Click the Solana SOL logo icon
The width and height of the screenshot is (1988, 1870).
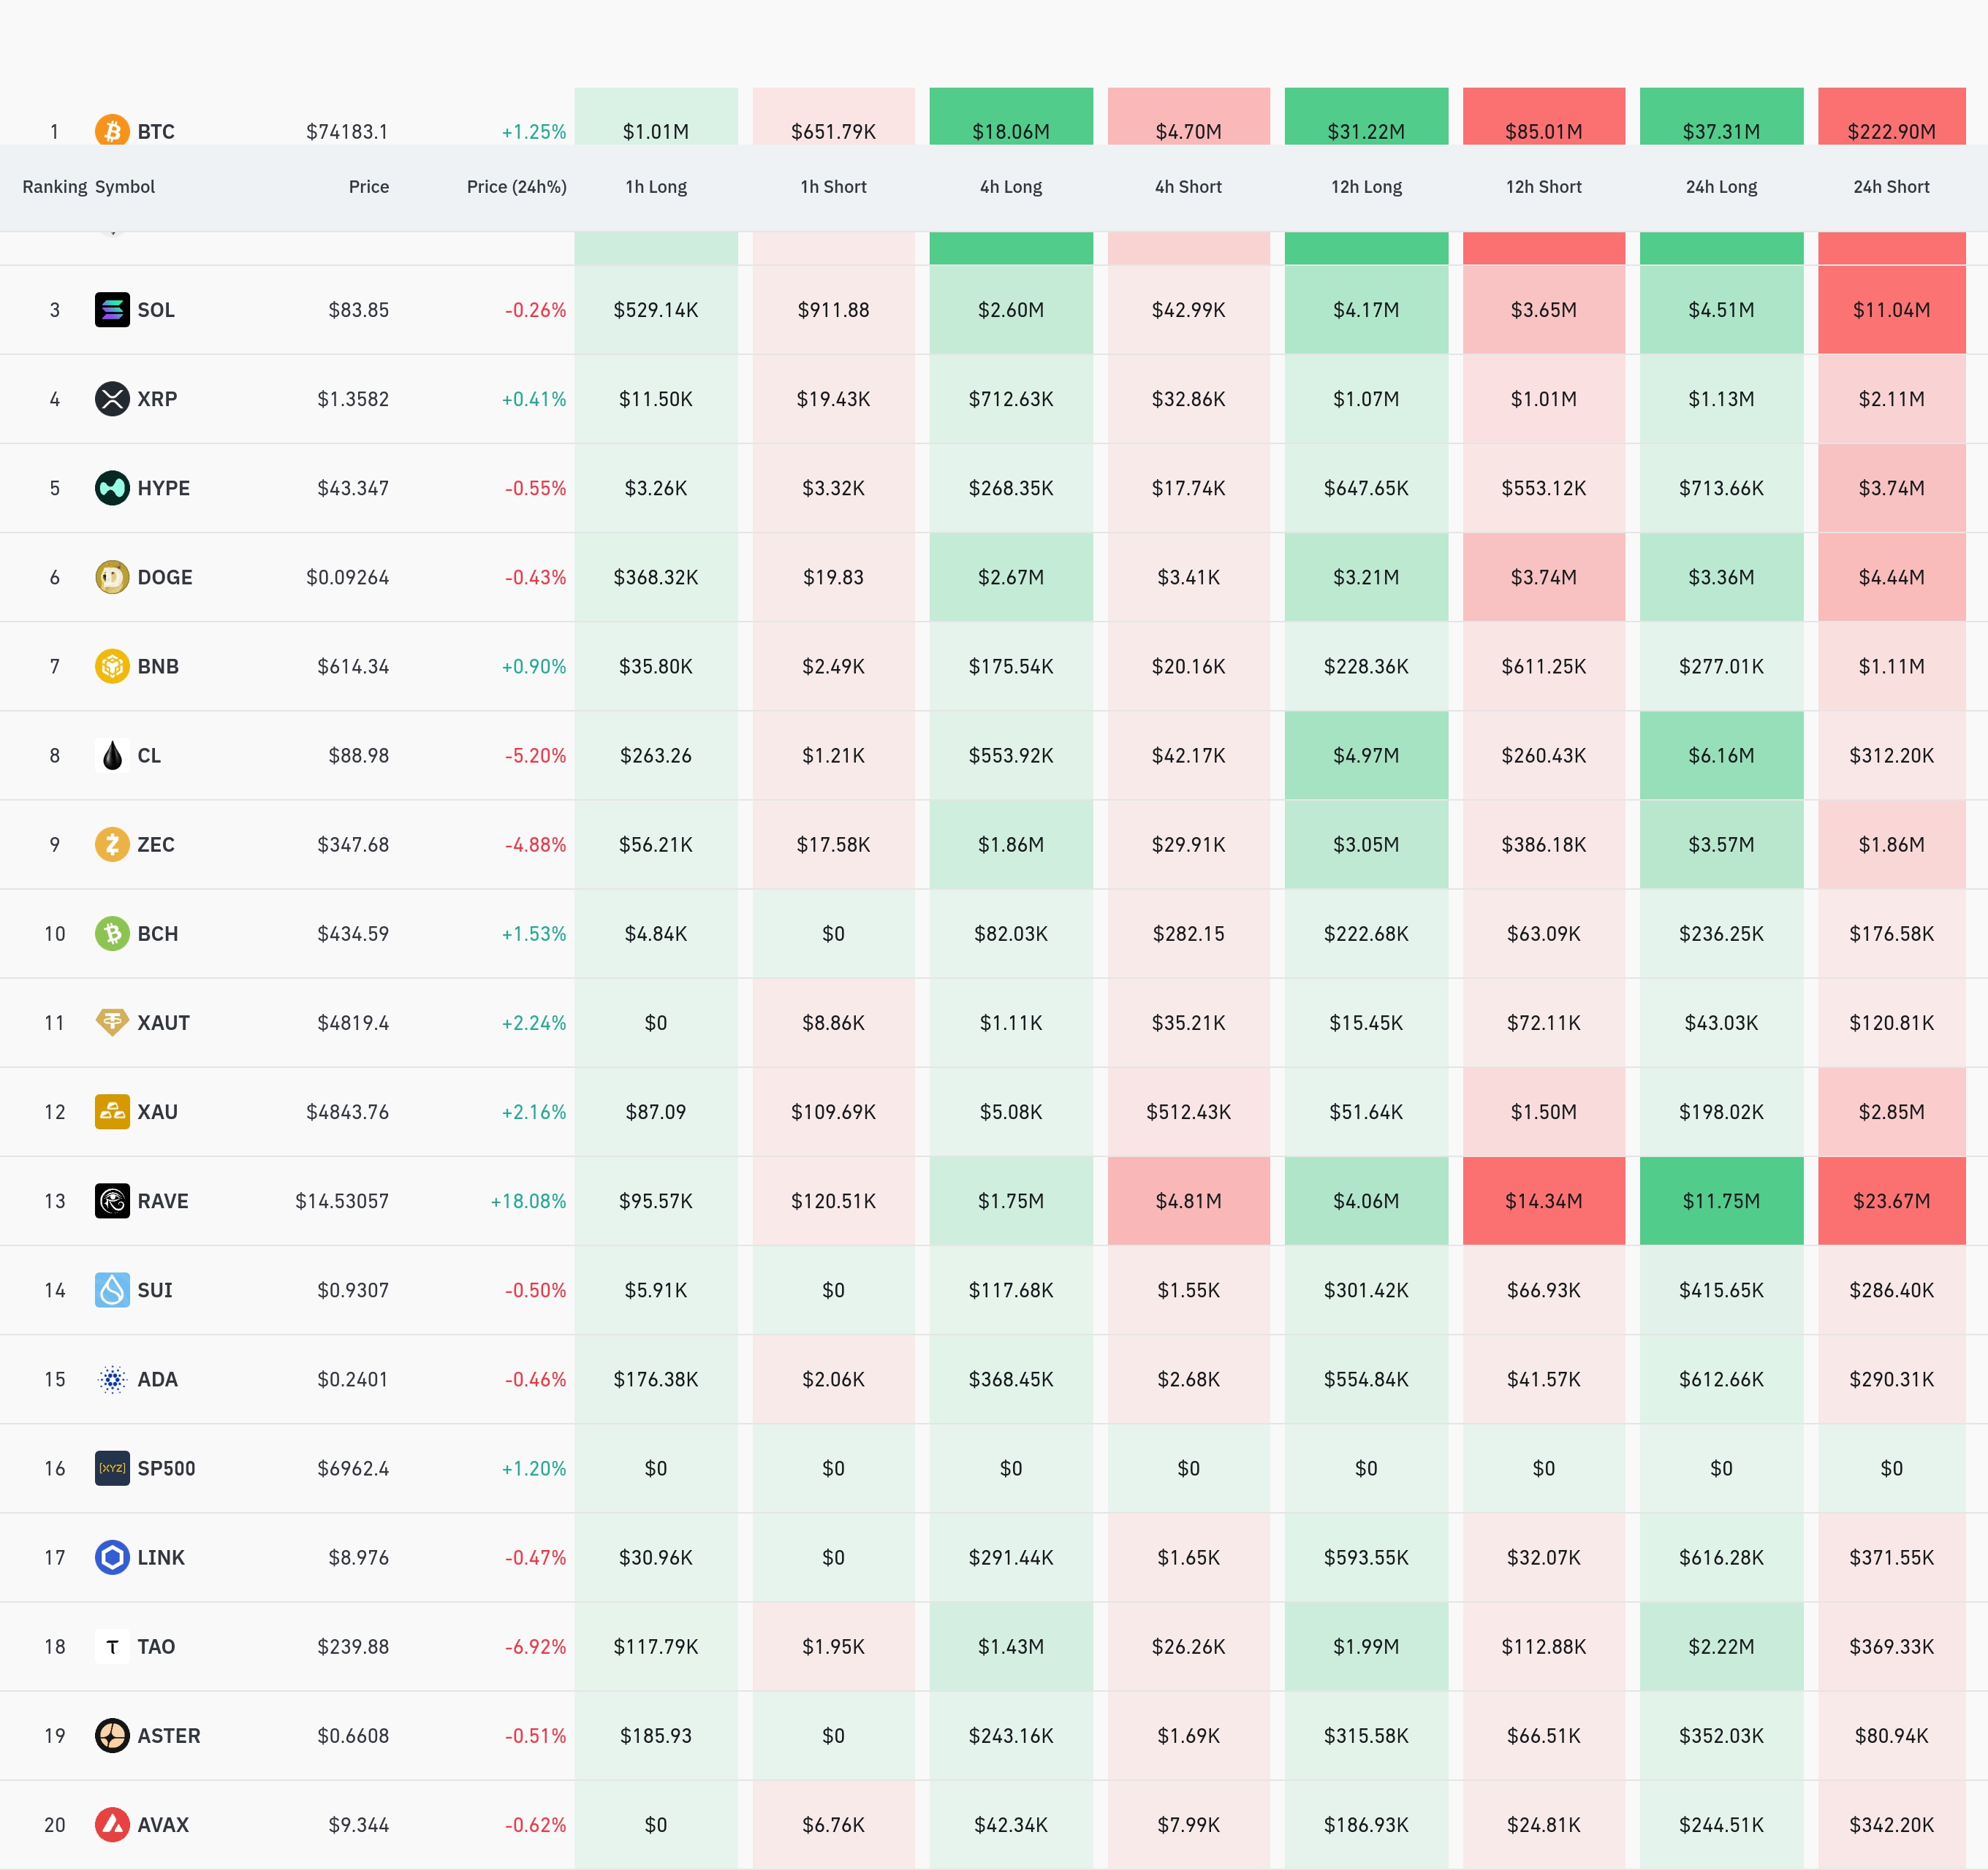[x=112, y=310]
